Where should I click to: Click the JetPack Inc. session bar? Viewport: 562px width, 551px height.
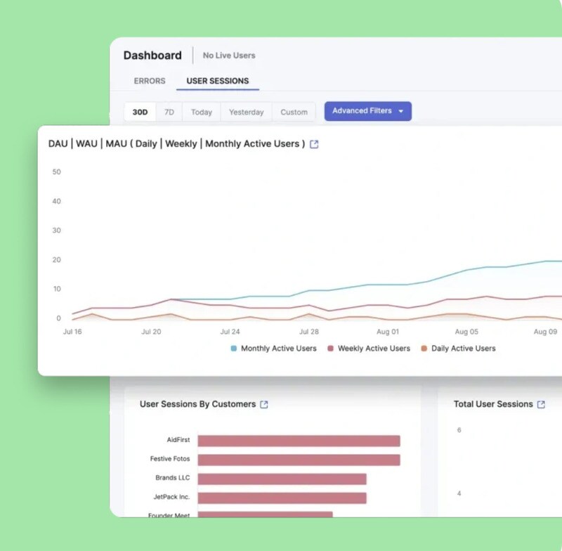pyautogui.click(x=282, y=498)
